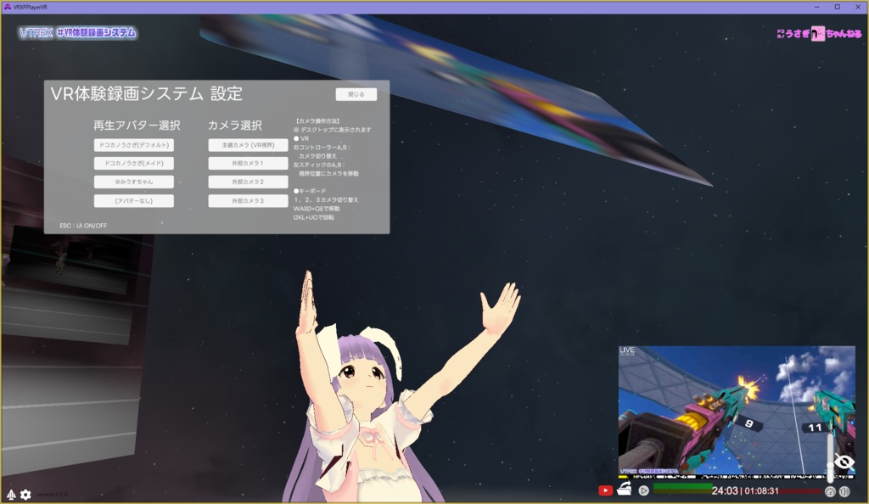
Task: Click the settings gear icon at bottom left
Action: pos(25,494)
